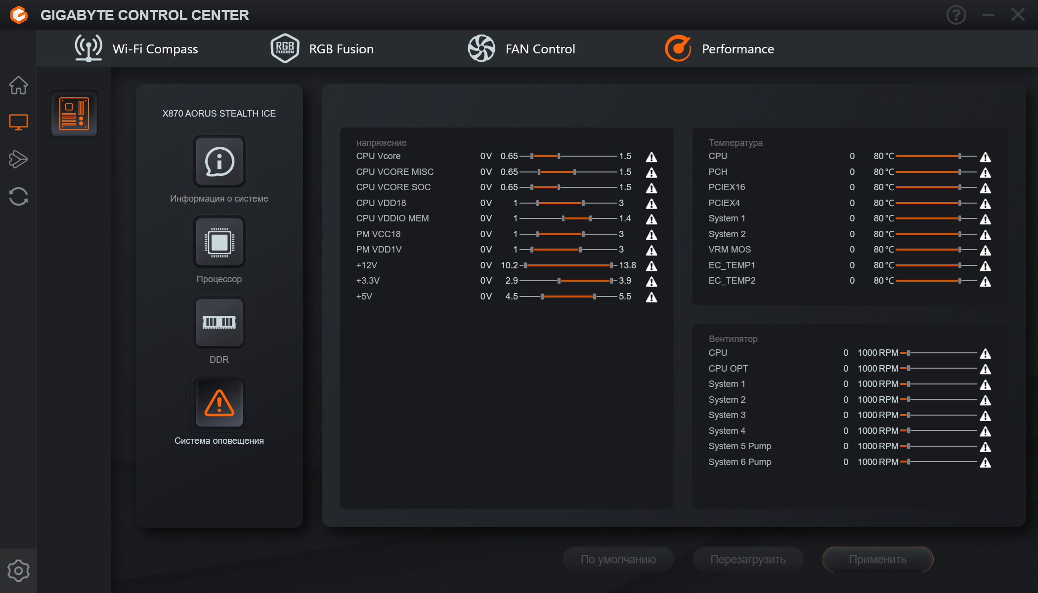This screenshot has height=593, width=1038.
Task: Open the System Information icon
Action: 219,162
